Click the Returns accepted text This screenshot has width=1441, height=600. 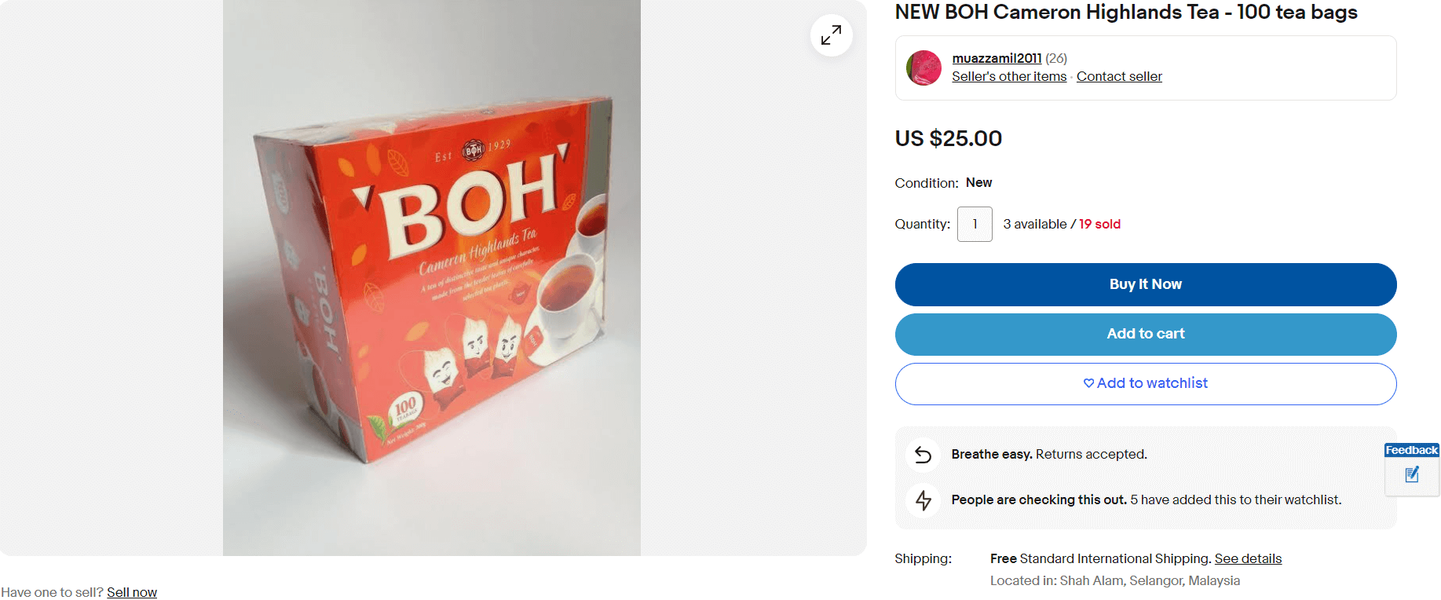point(1091,454)
